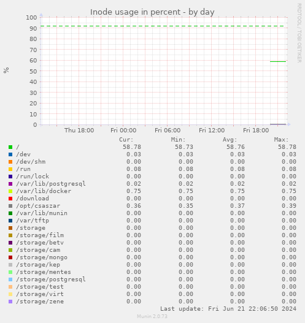Click the 58.76 Avg value for /

[x=236, y=147]
